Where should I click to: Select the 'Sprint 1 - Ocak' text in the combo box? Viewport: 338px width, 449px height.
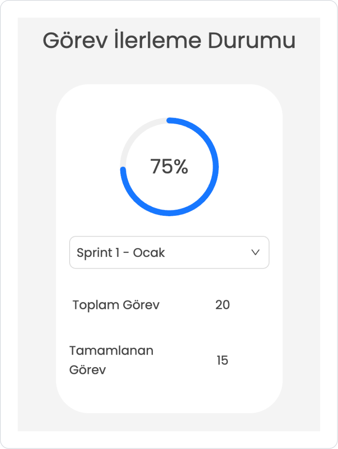tap(121, 253)
